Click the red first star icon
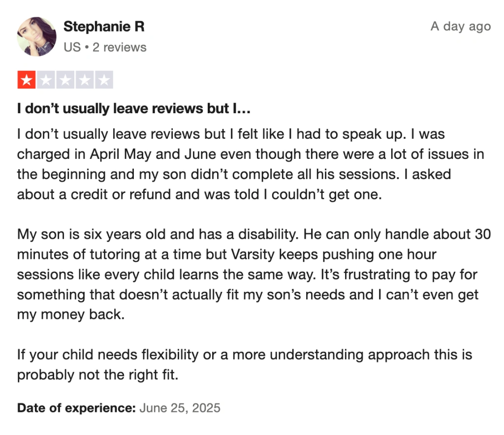The width and height of the screenshot is (504, 435). point(27,80)
